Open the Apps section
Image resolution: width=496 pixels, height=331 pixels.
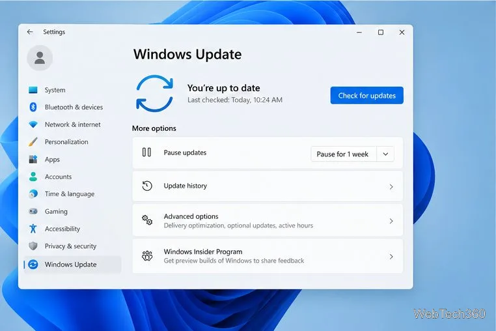coord(52,160)
